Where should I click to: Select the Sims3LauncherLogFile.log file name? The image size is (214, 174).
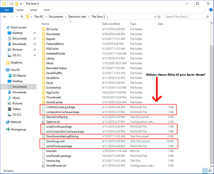62,136
